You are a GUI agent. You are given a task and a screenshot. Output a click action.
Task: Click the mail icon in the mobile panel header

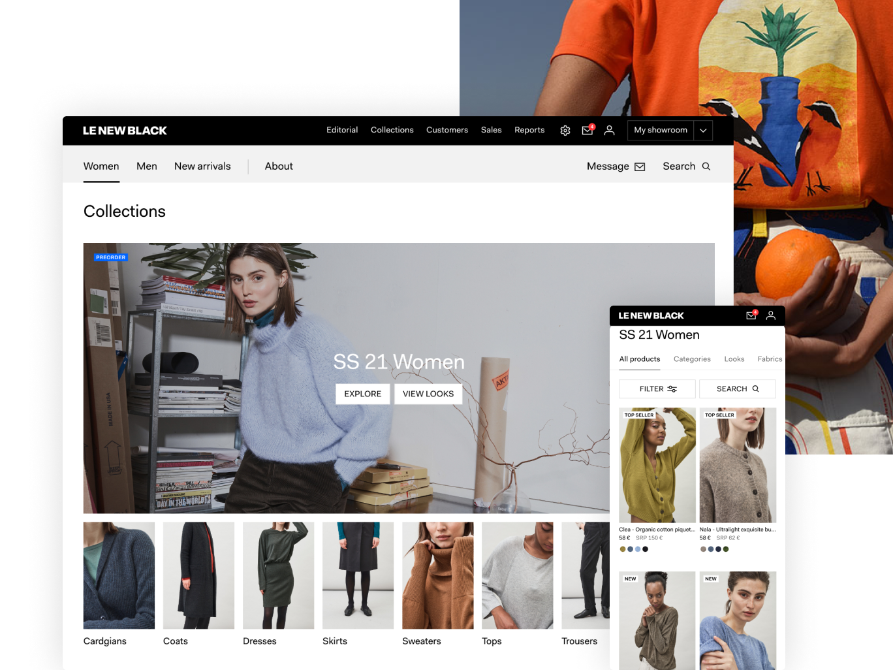[x=751, y=315]
